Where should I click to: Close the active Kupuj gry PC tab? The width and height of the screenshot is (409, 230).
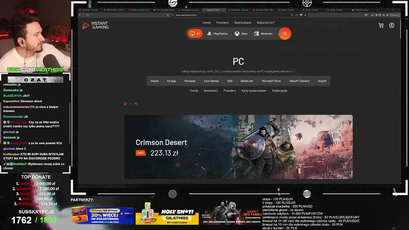click(x=224, y=10)
